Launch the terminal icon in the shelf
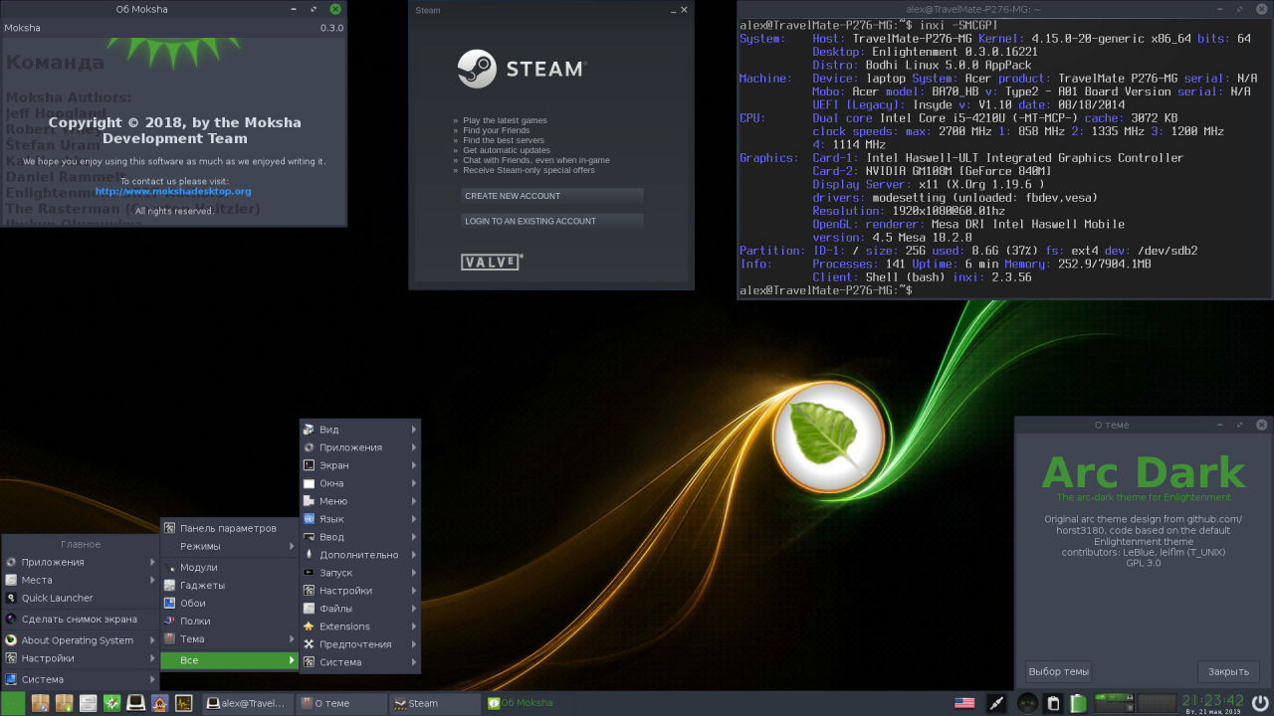The image size is (1274, 716). tap(136, 703)
